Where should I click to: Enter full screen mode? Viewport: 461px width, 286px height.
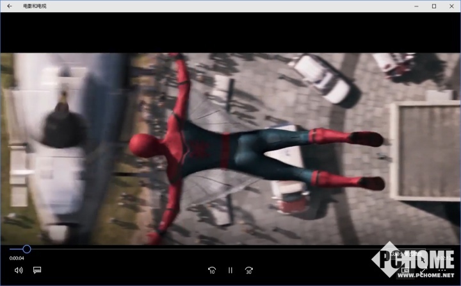pyautogui.click(x=423, y=271)
